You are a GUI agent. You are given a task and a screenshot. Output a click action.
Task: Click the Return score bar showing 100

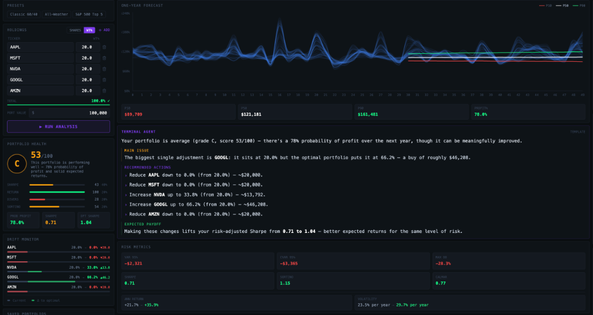(57, 192)
